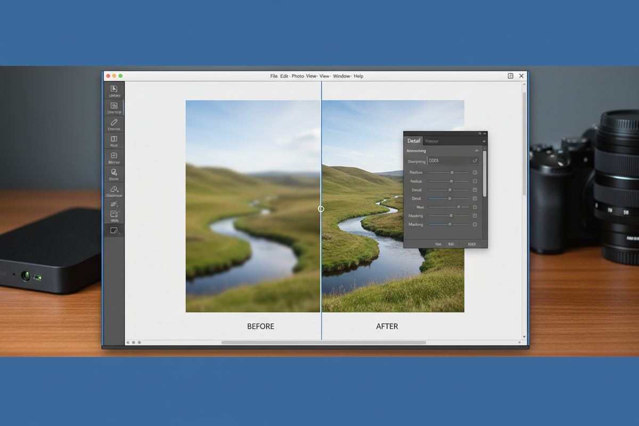Image resolution: width=639 pixels, height=426 pixels.
Task: Open the Sharpening dropdown showing ODEB
Action: click(453, 161)
